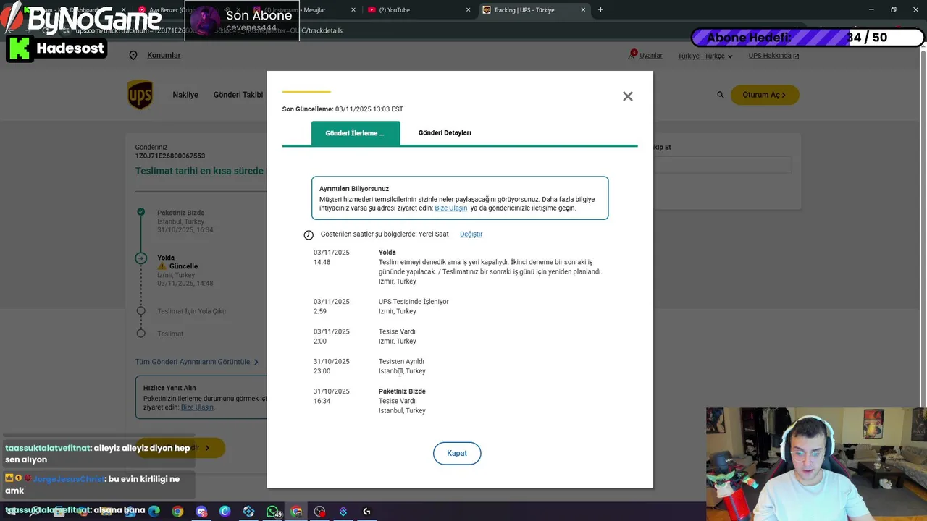Open the OBS recording taskbar icon
The width and height of the screenshot is (927, 521).
319,512
